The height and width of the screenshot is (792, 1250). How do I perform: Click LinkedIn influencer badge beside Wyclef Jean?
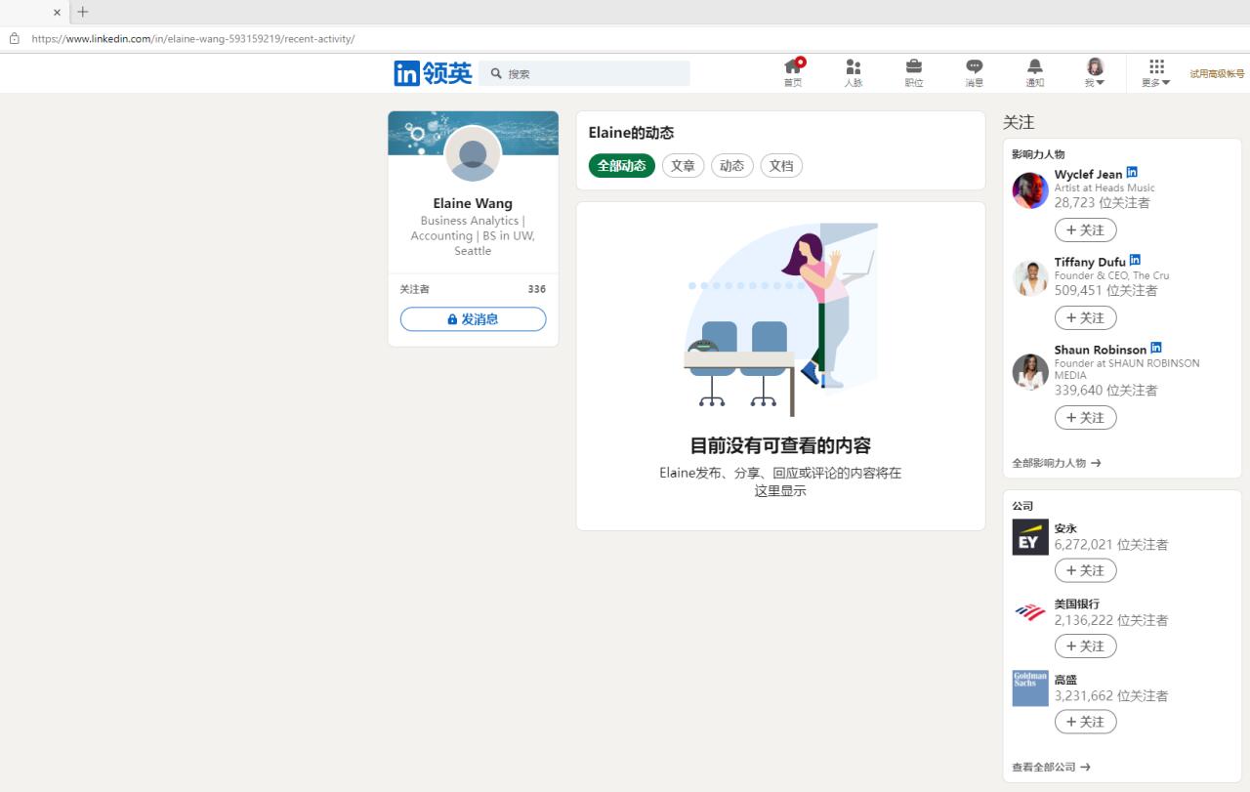click(x=1132, y=172)
